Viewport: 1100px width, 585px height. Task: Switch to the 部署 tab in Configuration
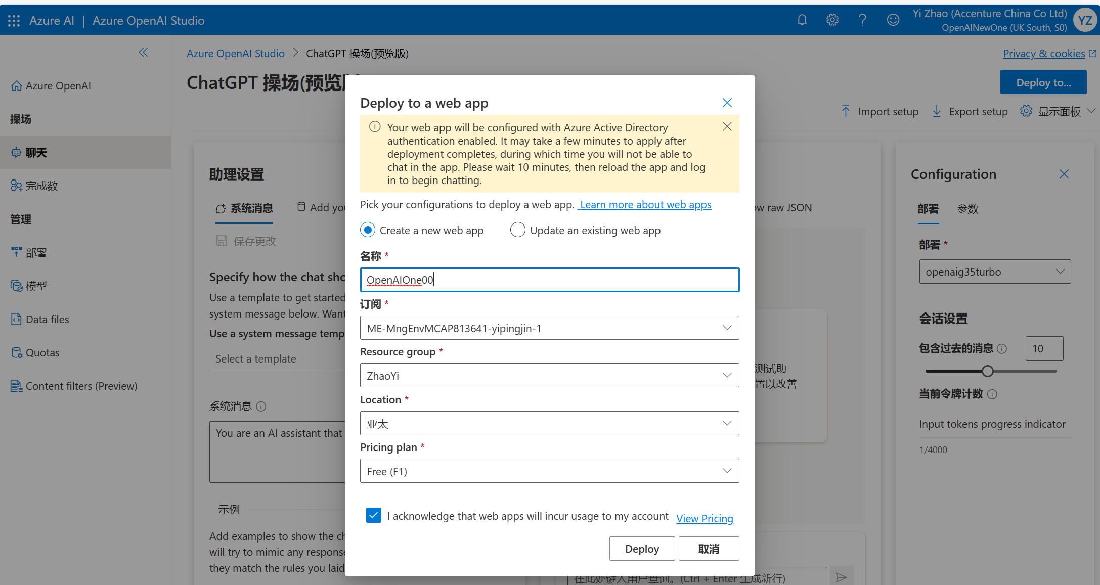tap(928, 209)
